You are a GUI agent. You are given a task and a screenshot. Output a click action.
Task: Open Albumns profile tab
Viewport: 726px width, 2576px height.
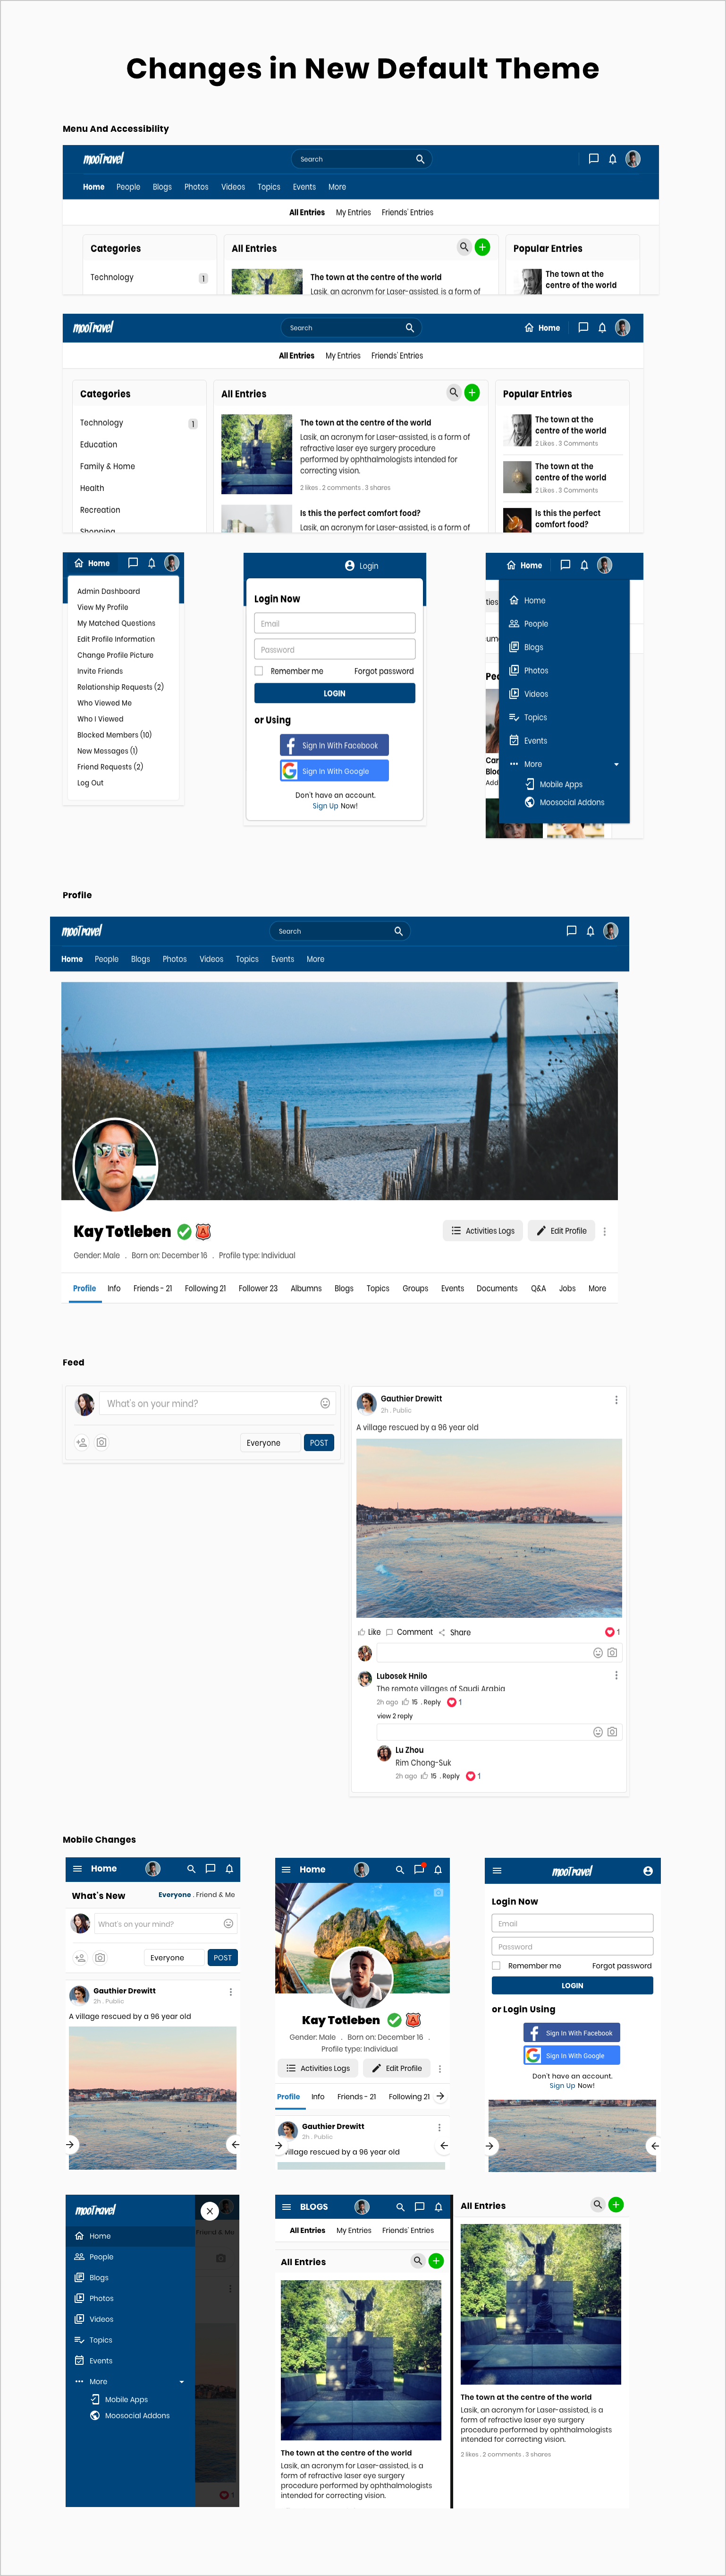pyautogui.click(x=305, y=1289)
